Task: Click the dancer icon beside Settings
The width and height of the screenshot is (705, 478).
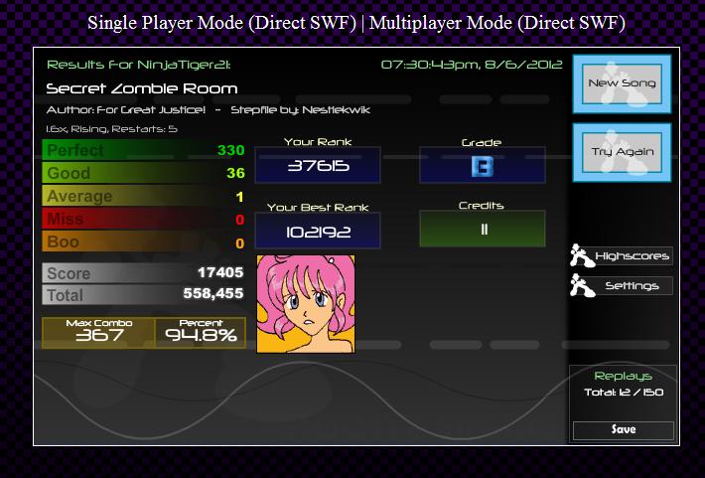Action: pos(582,285)
